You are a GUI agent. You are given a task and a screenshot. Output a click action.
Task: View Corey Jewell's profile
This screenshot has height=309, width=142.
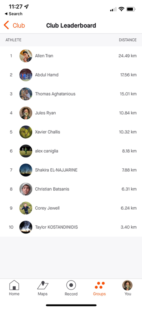click(71, 208)
